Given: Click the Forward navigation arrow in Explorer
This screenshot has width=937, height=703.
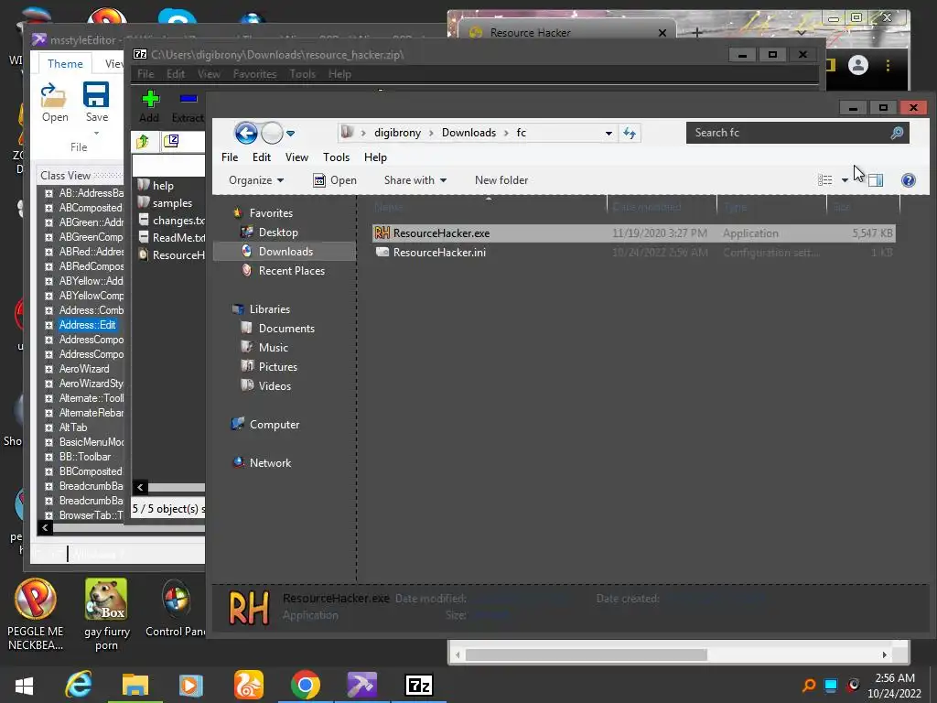Looking at the screenshot, I should pyautogui.click(x=272, y=133).
